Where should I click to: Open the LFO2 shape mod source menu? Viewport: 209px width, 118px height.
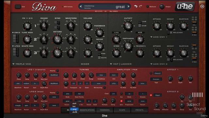[x=16, y=46]
